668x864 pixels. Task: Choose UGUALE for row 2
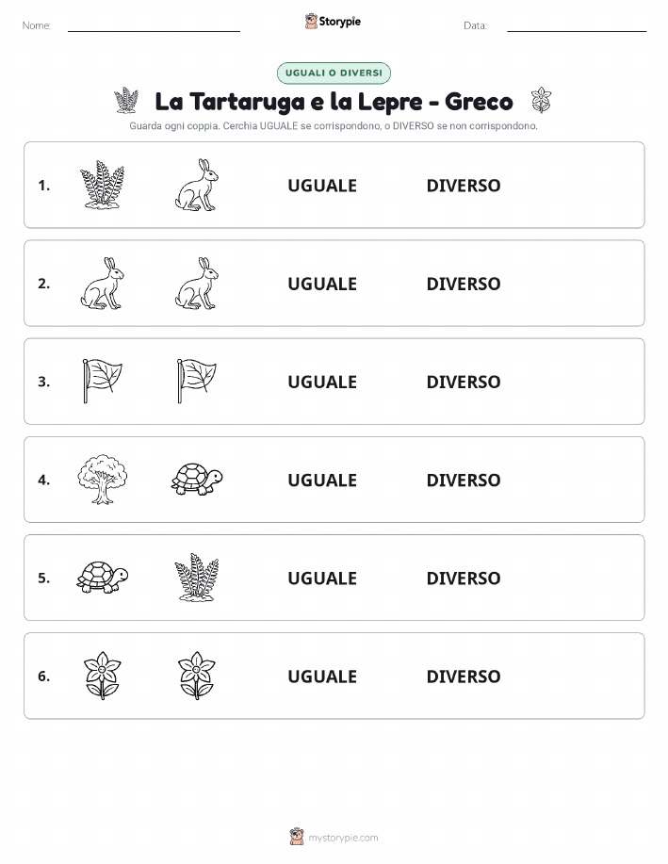pyautogui.click(x=322, y=284)
